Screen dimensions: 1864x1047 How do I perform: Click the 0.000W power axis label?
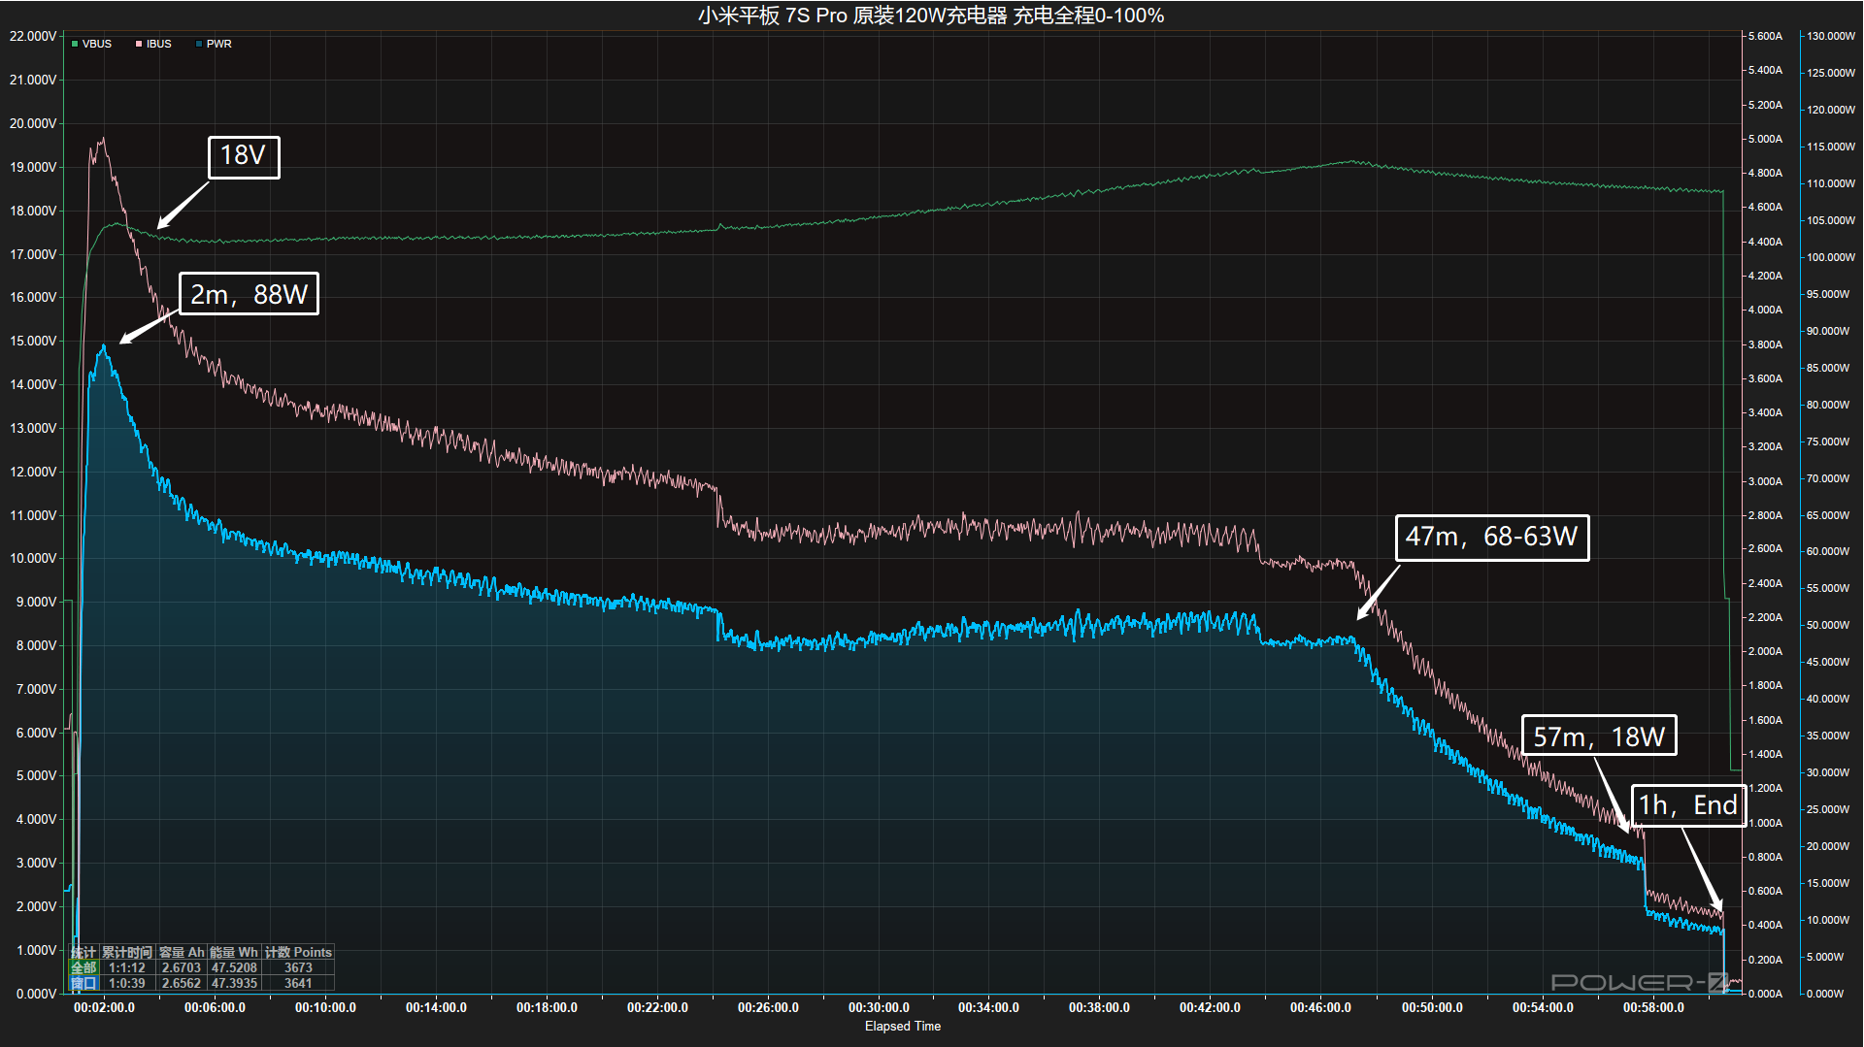point(1825,994)
